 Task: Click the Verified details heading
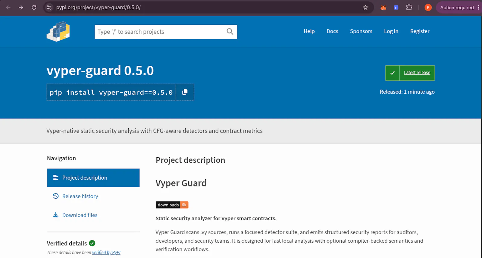(67, 243)
